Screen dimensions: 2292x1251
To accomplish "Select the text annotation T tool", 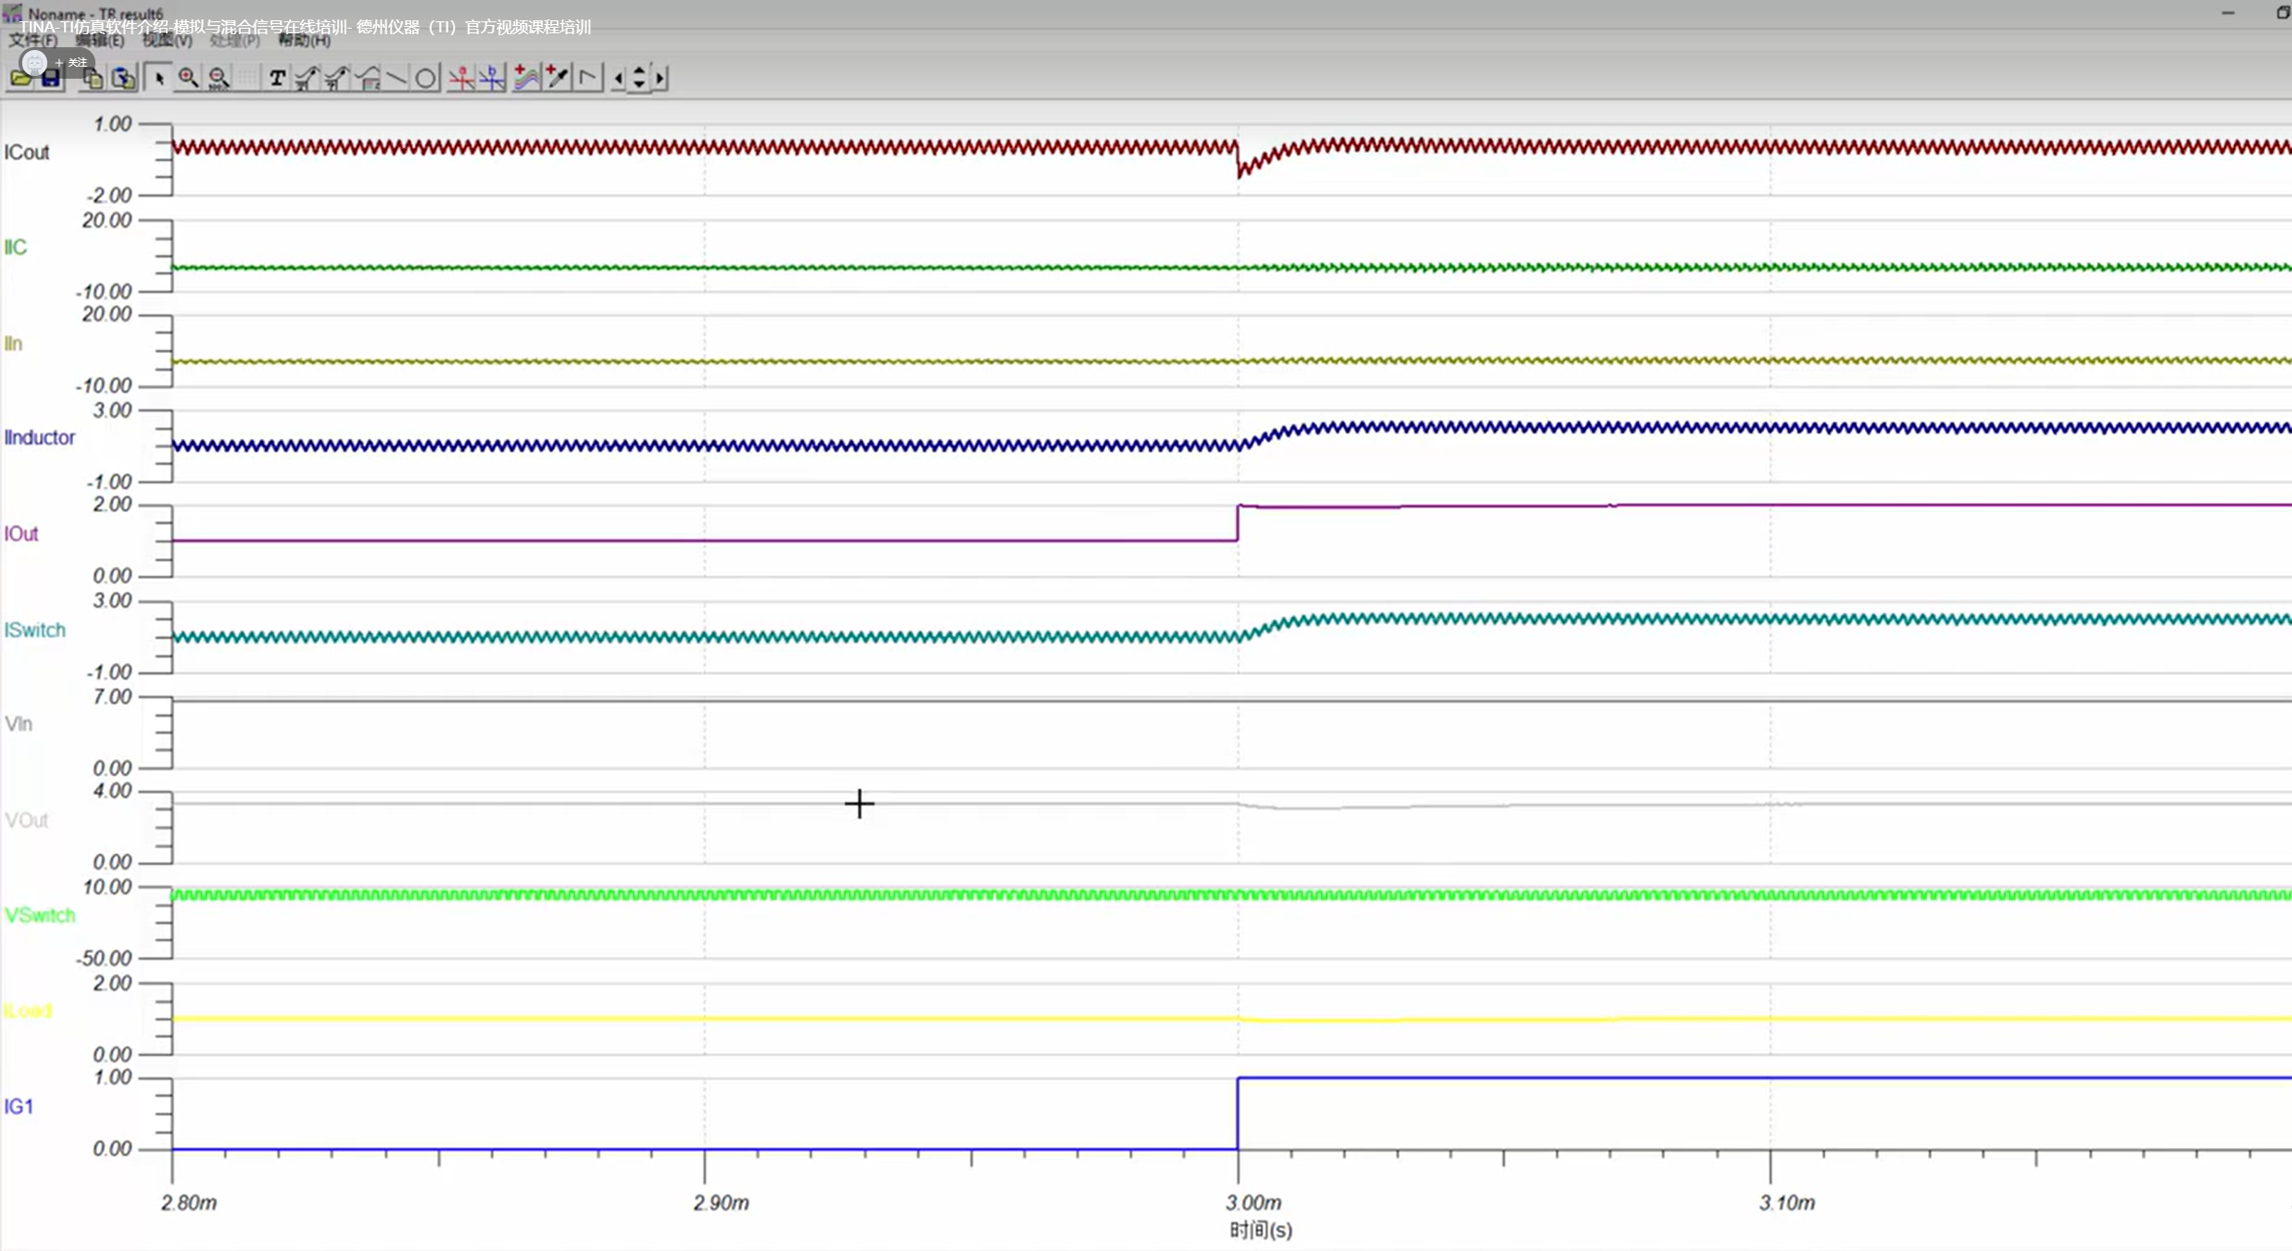I will tap(276, 78).
